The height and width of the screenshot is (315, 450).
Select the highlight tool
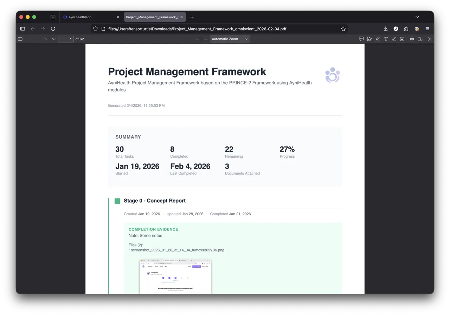(378, 39)
